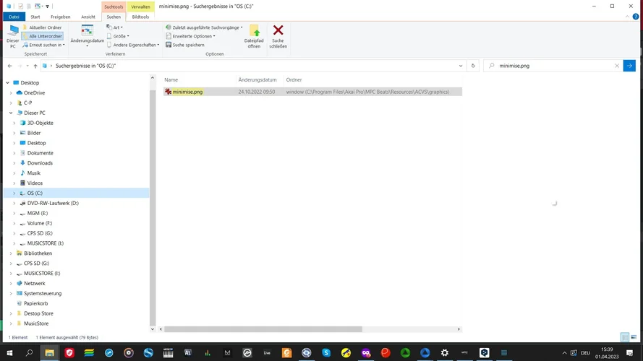Open Erneut suchen in dropdown
The image size is (643, 361).
pyautogui.click(x=44, y=45)
